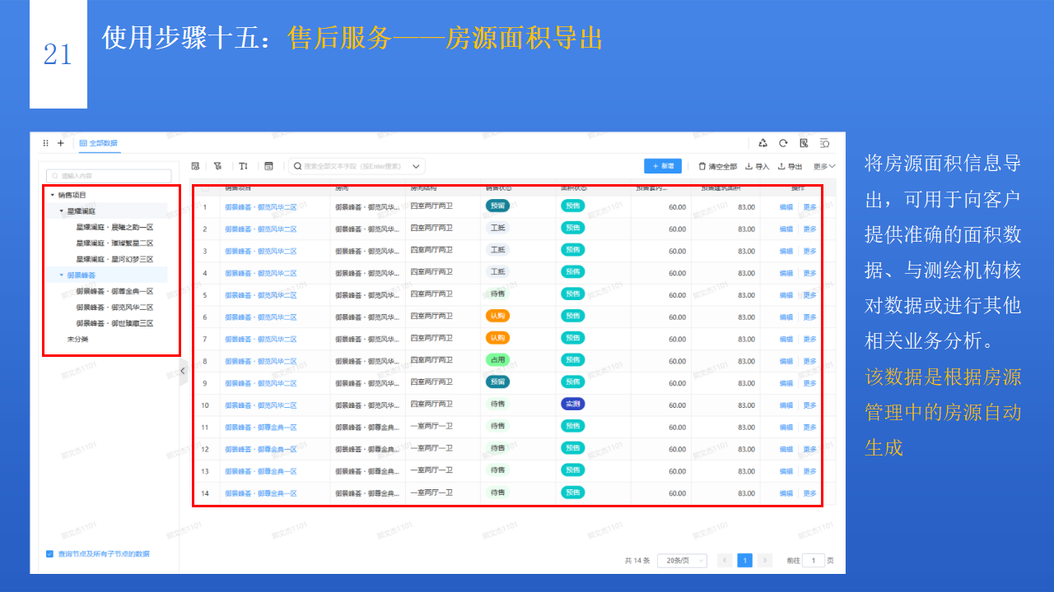Viewport: 1054px width, 592px height.
Task: Click the leftmost card view icon in toolbar
Action: [x=195, y=165]
